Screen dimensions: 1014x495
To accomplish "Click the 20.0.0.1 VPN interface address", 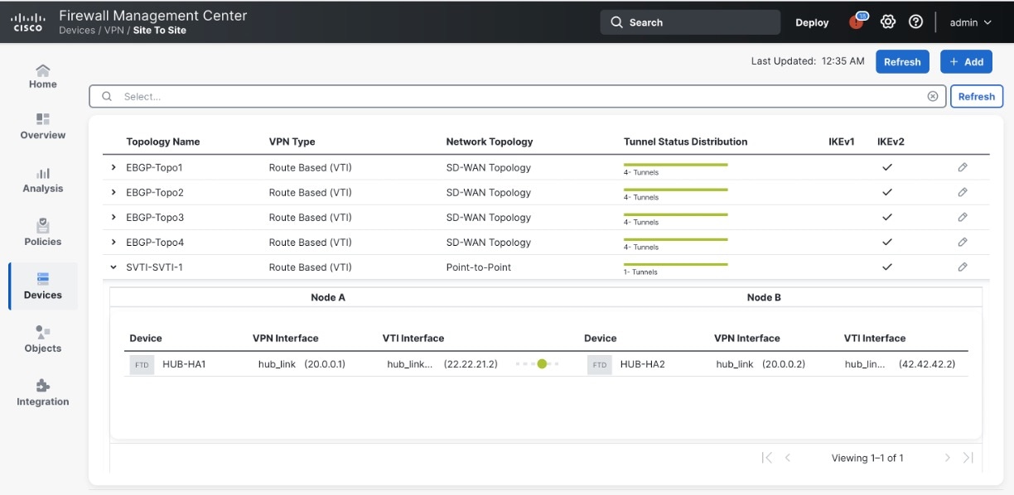I will coord(325,364).
